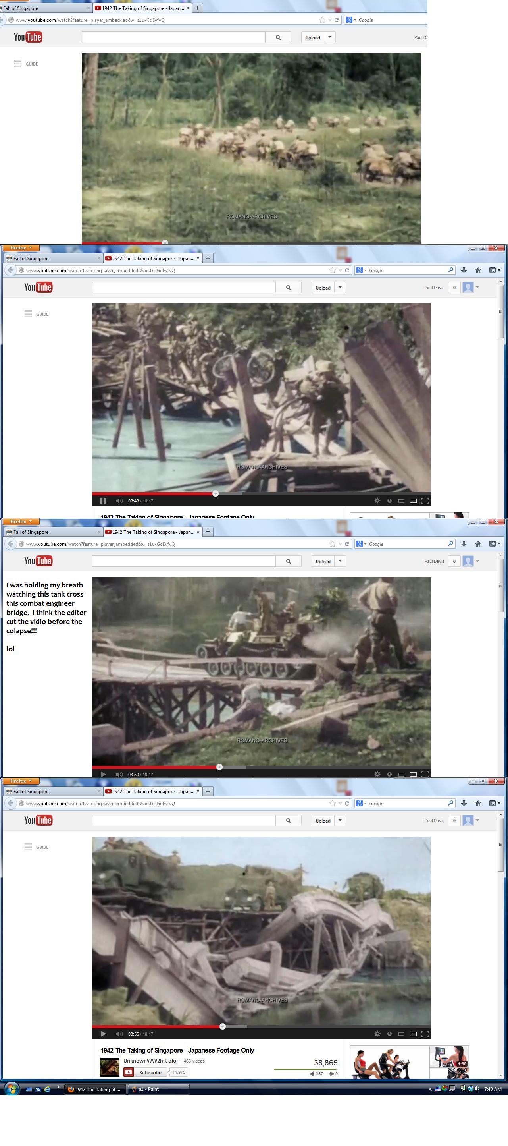
Task: Switch to a1 - Paint taskbar button
Action: tap(159, 1089)
